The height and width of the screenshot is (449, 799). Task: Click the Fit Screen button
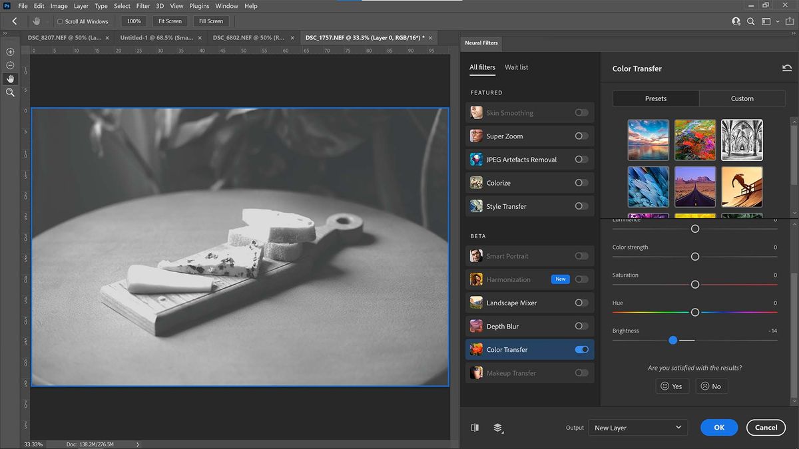169,21
